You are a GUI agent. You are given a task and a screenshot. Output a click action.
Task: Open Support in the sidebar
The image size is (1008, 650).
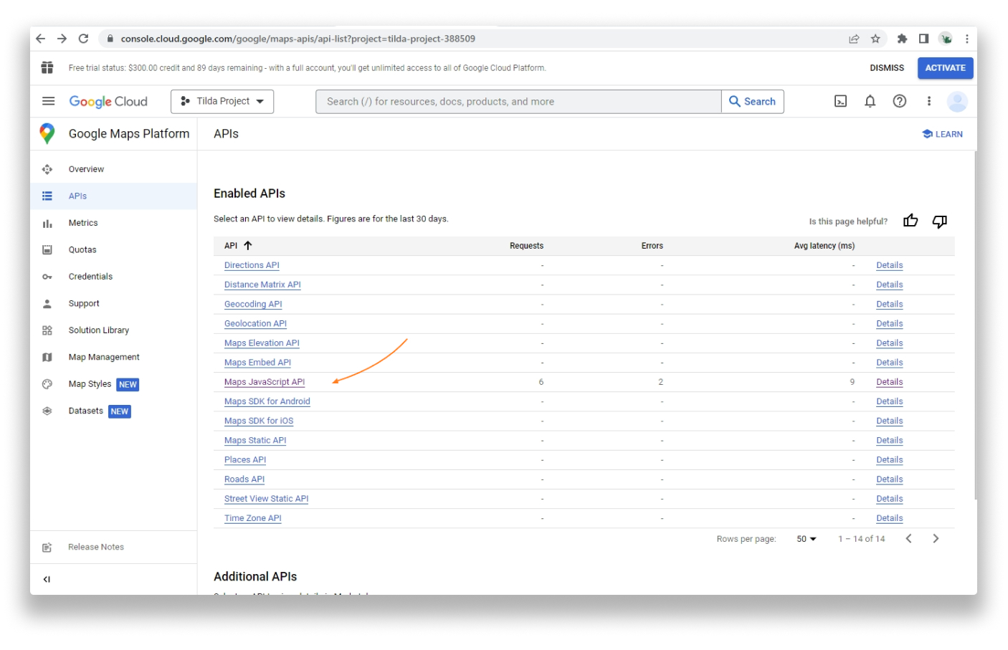pyautogui.click(x=113, y=303)
